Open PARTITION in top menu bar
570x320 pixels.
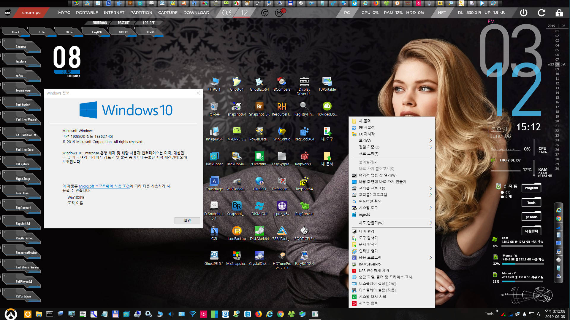[141, 13]
